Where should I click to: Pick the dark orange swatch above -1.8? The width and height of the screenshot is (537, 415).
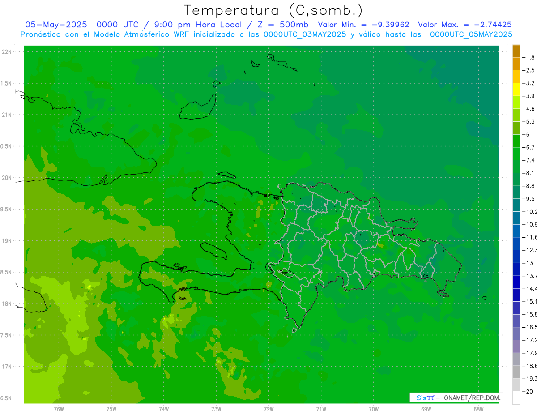[x=516, y=51]
